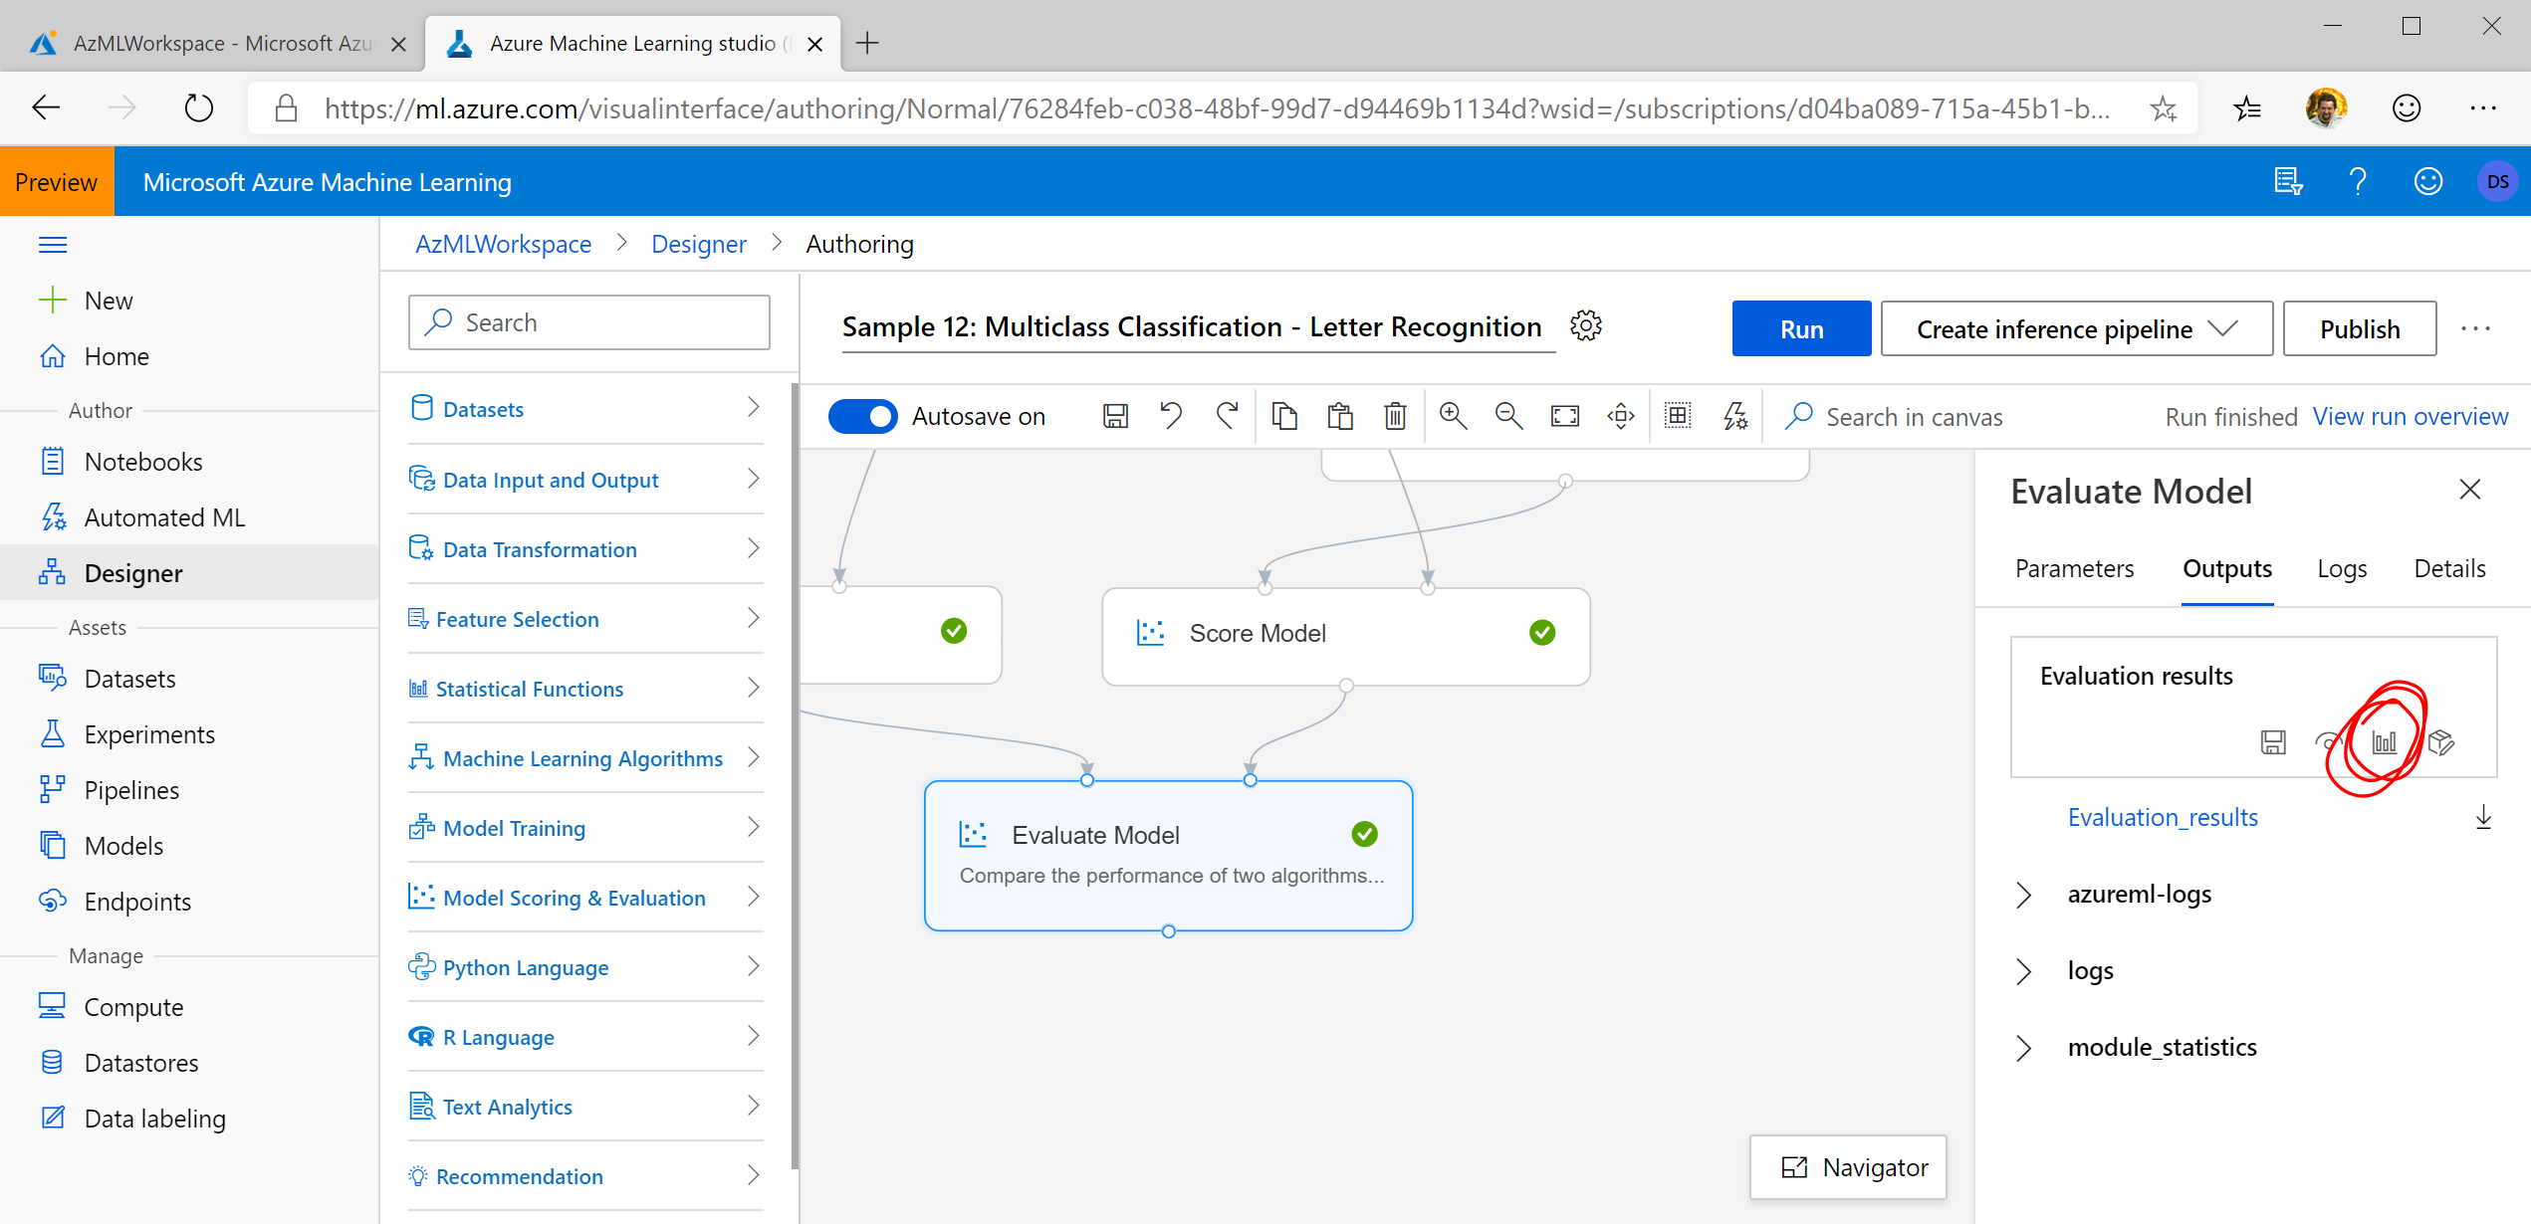Image resolution: width=2531 pixels, height=1224 pixels.
Task: Click the zoom in magnifier icon
Action: point(1453,416)
